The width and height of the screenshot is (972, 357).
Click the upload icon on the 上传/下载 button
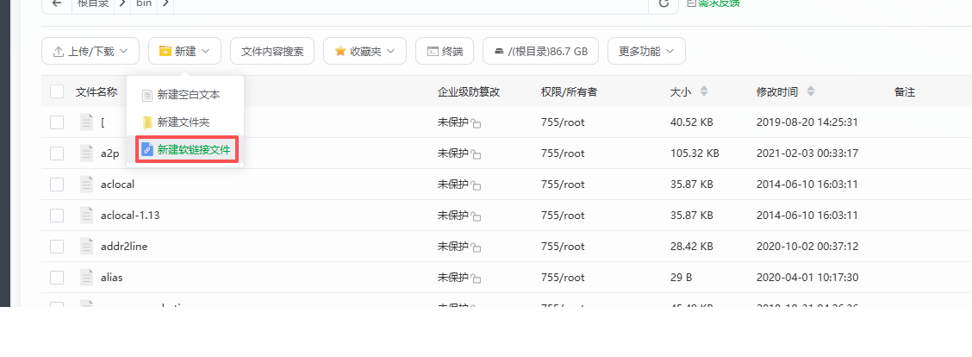[x=59, y=52]
